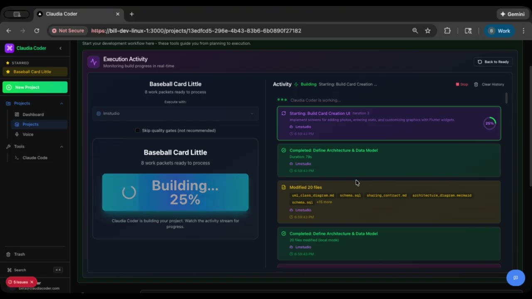Dismiss the 5 Issues badge with X
This screenshot has height=299, width=532.
tap(32, 282)
